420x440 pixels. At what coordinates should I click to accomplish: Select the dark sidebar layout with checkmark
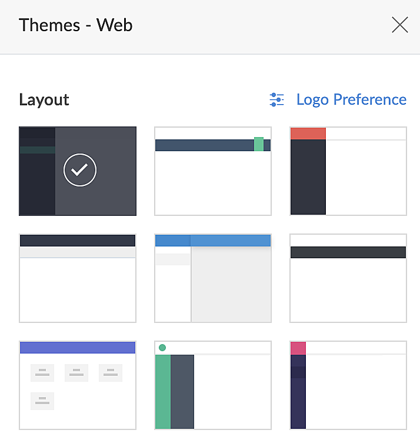[x=78, y=171]
